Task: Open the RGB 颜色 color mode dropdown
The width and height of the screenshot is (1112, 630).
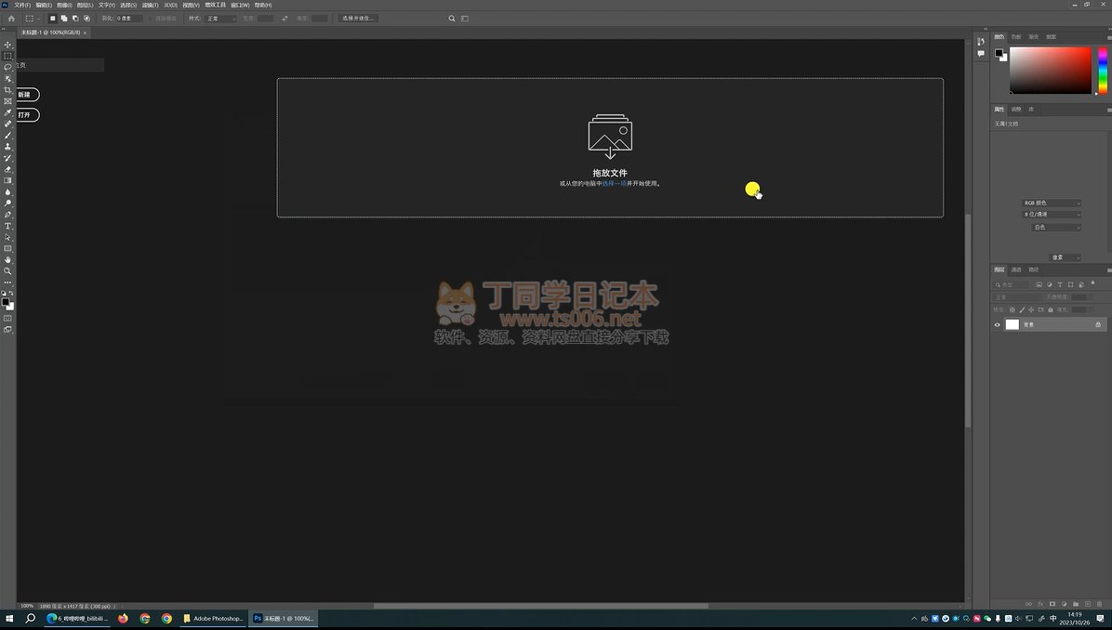Action: (1052, 203)
